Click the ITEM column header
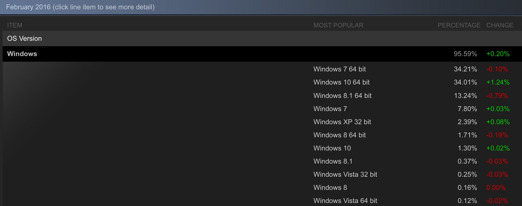This screenshot has height=206, width=522. 15,25
